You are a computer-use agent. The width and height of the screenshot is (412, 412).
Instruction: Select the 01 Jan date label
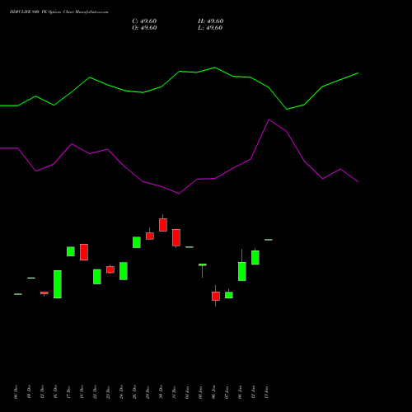click(187, 392)
